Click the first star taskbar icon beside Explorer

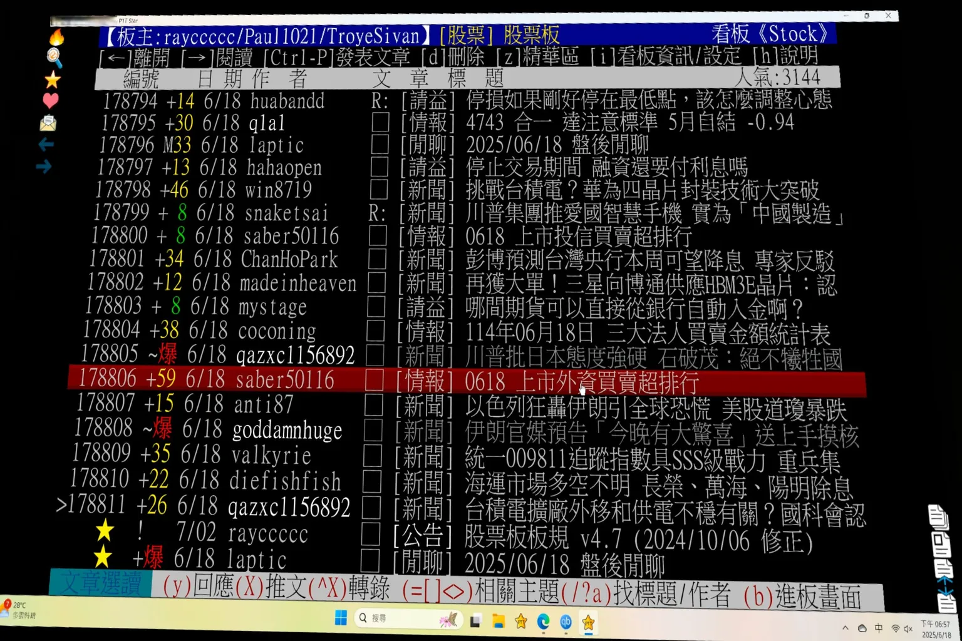click(520, 621)
